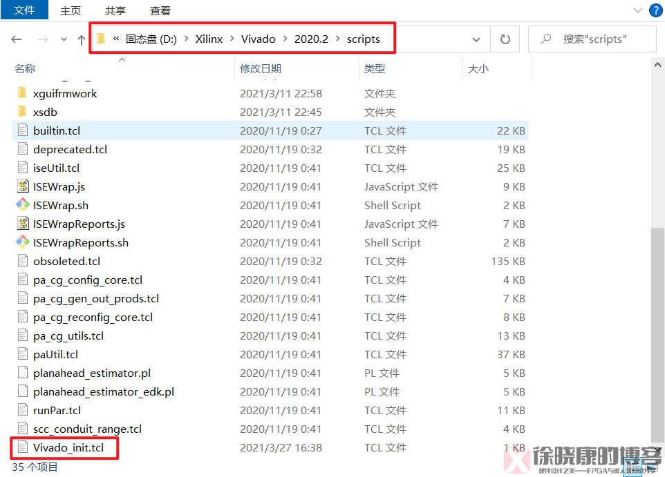
Task: Show hidden parent path chevrons
Action: [115, 39]
